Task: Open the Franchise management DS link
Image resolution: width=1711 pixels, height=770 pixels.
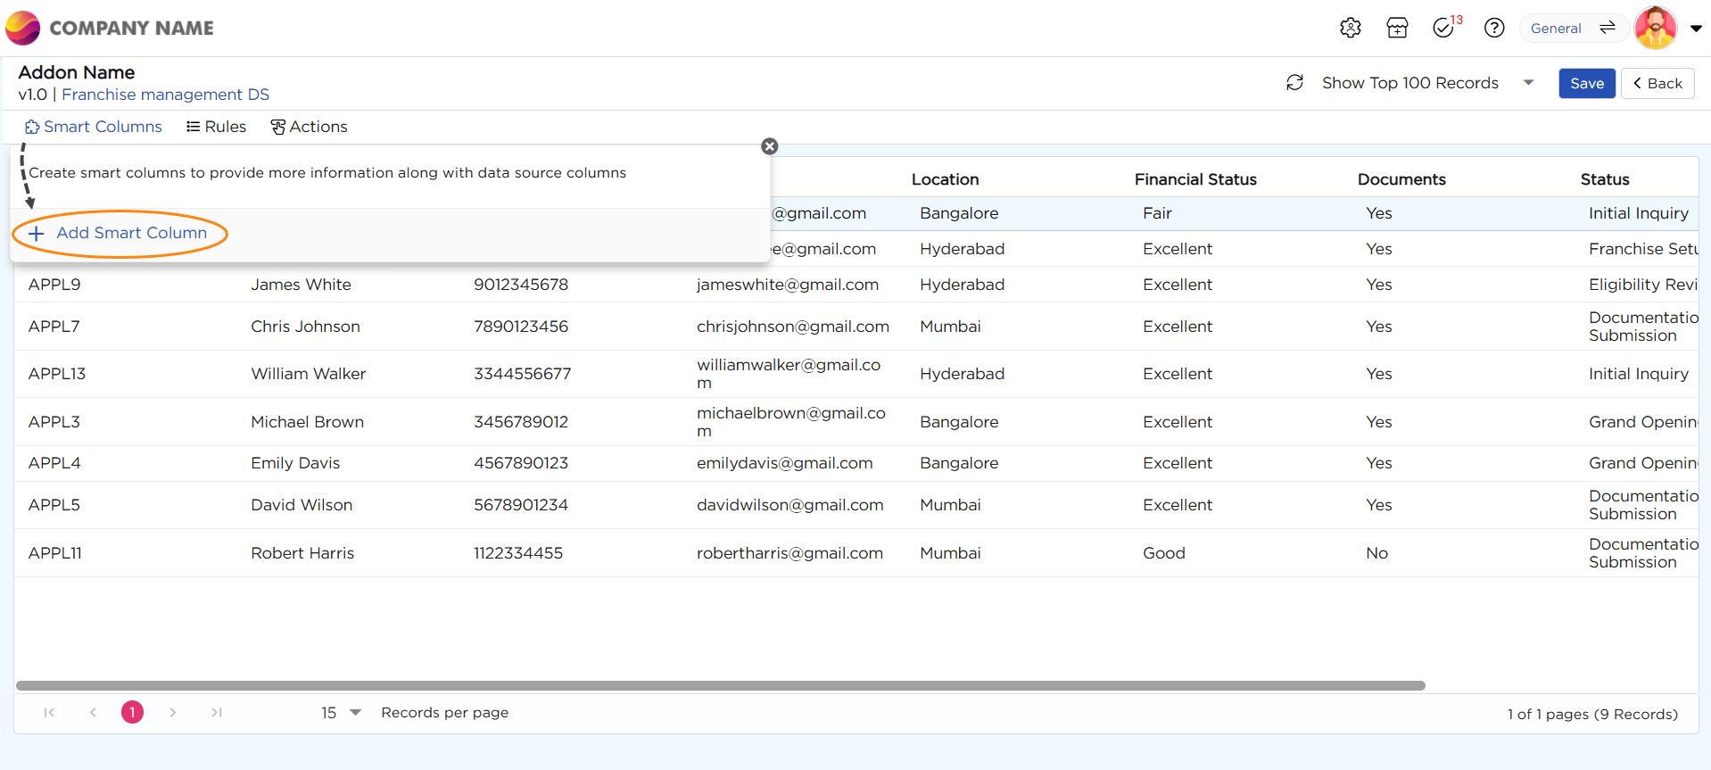Action: [165, 95]
